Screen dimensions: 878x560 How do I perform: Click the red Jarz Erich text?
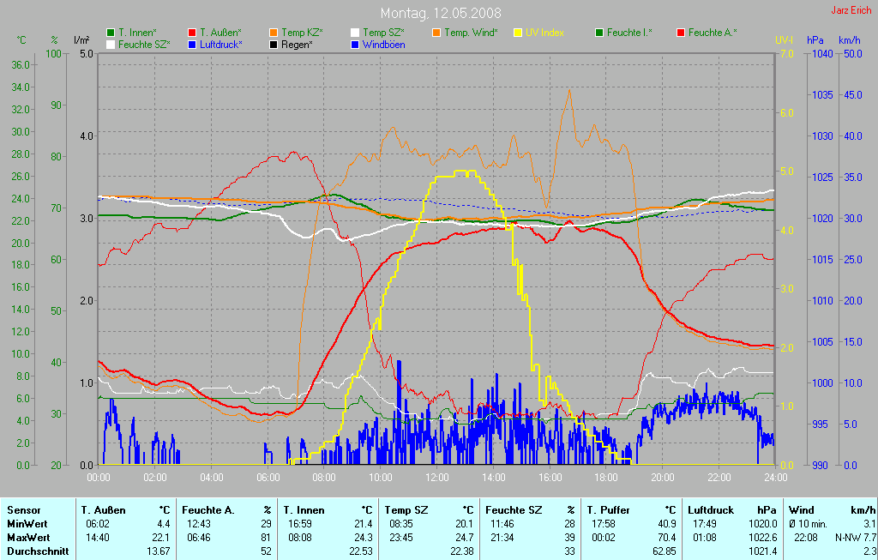851,10
